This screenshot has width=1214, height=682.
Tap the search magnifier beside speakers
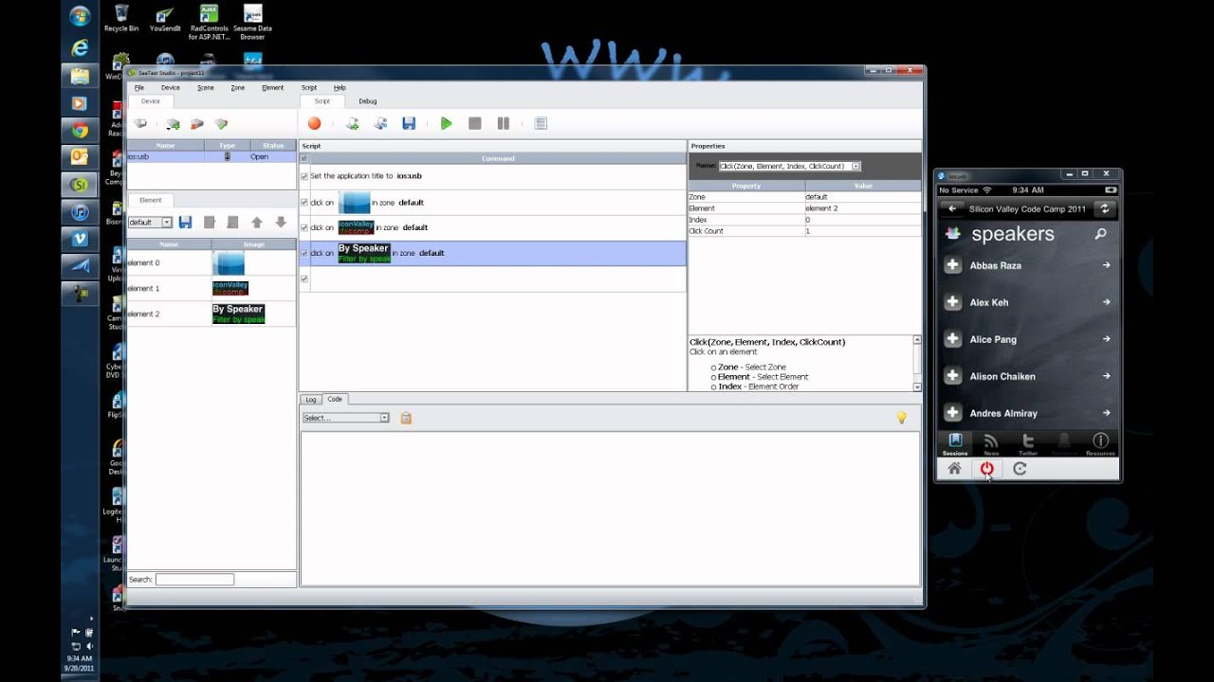point(1100,233)
